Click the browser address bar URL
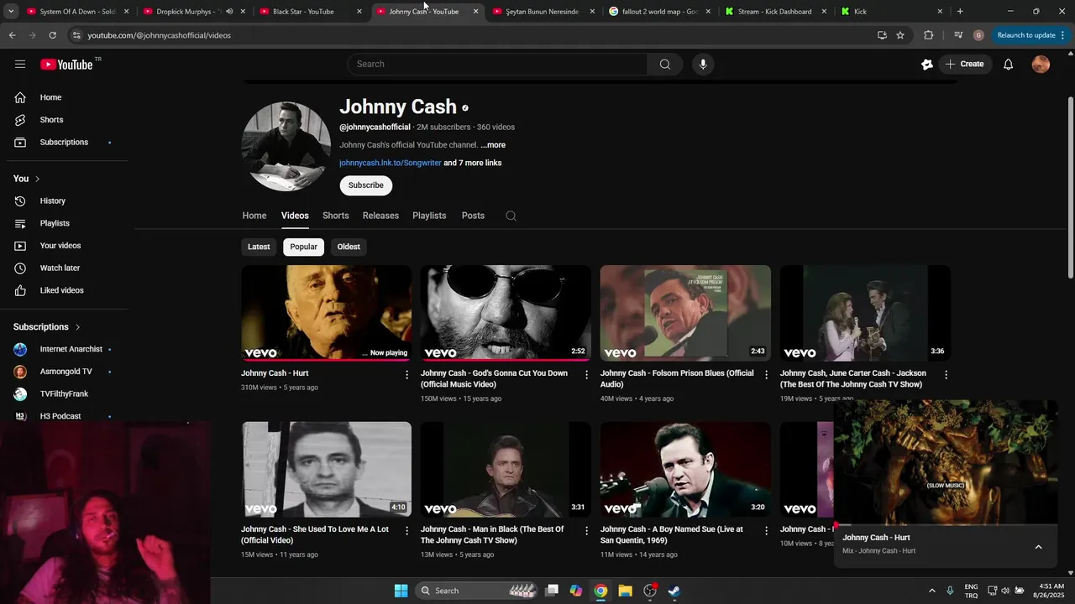Viewport: 1075px width, 604px height. coord(159,35)
